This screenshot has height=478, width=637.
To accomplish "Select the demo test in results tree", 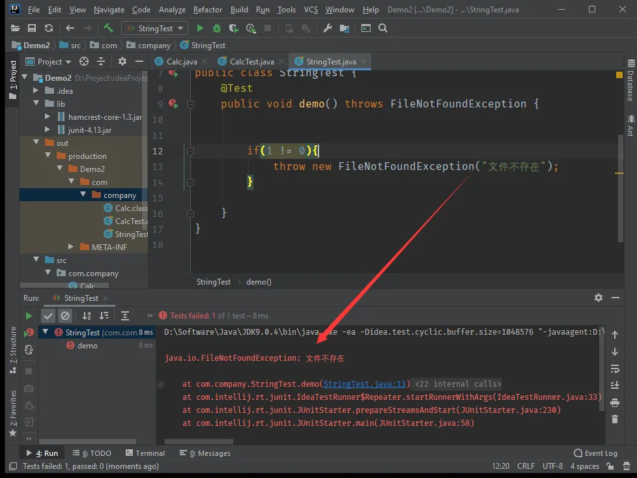I will (87, 346).
